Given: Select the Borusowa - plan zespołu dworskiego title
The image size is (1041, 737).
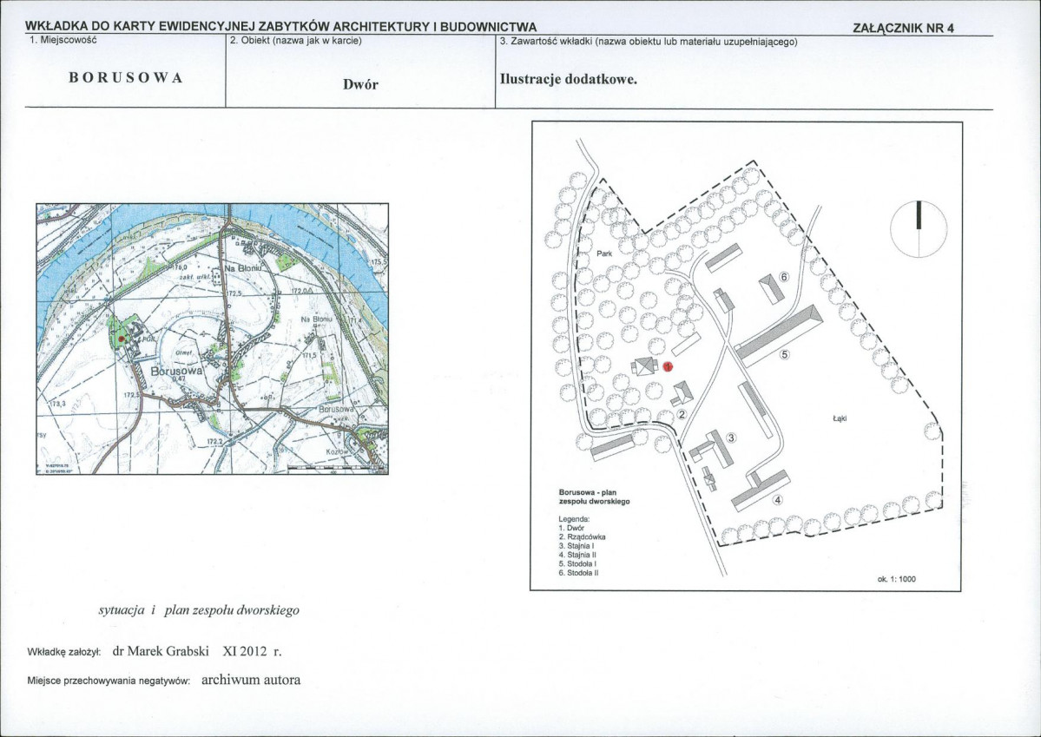Looking at the screenshot, I should click(x=594, y=497).
